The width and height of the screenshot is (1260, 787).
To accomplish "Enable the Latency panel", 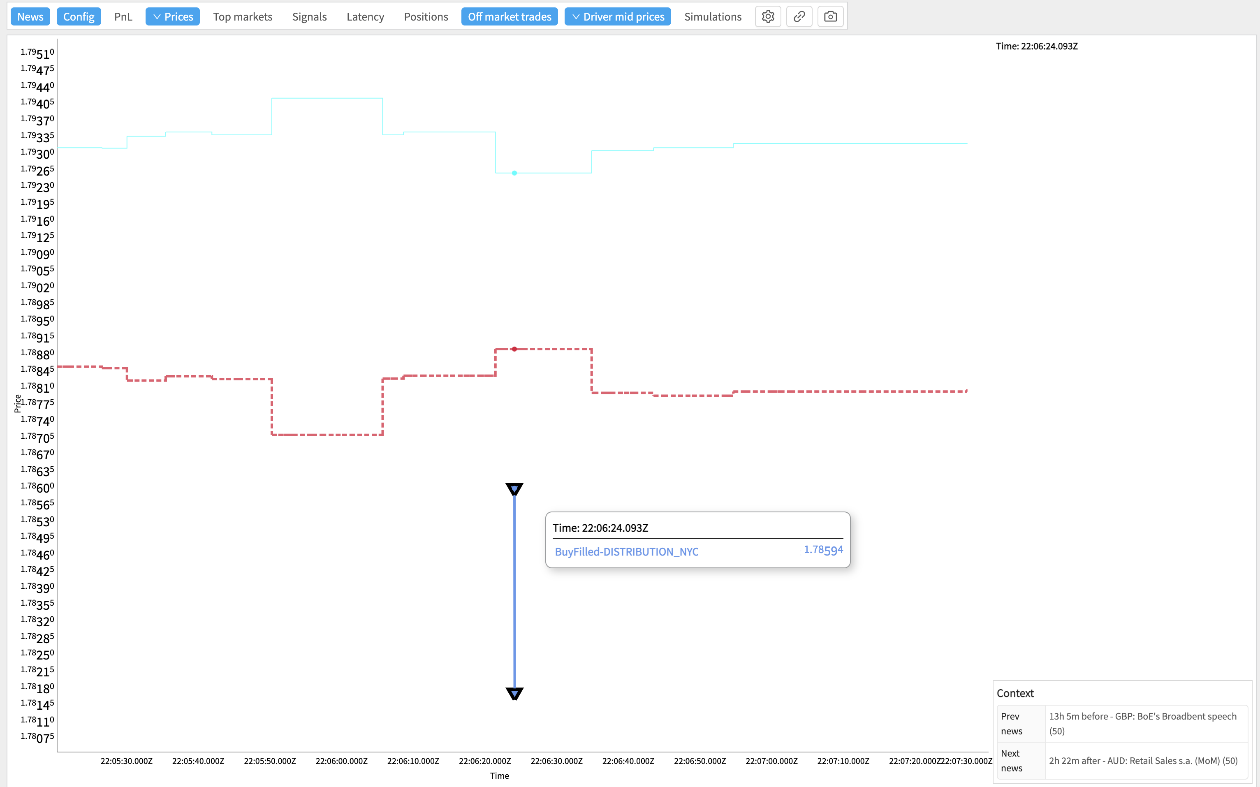I will pyautogui.click(x=365, y=17).
